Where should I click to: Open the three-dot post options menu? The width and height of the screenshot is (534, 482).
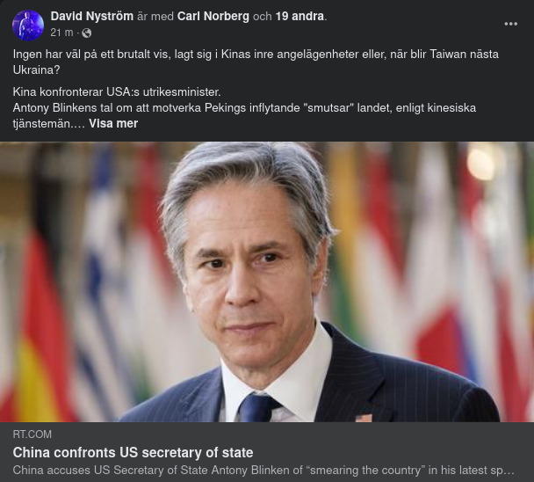click(510, 24)
